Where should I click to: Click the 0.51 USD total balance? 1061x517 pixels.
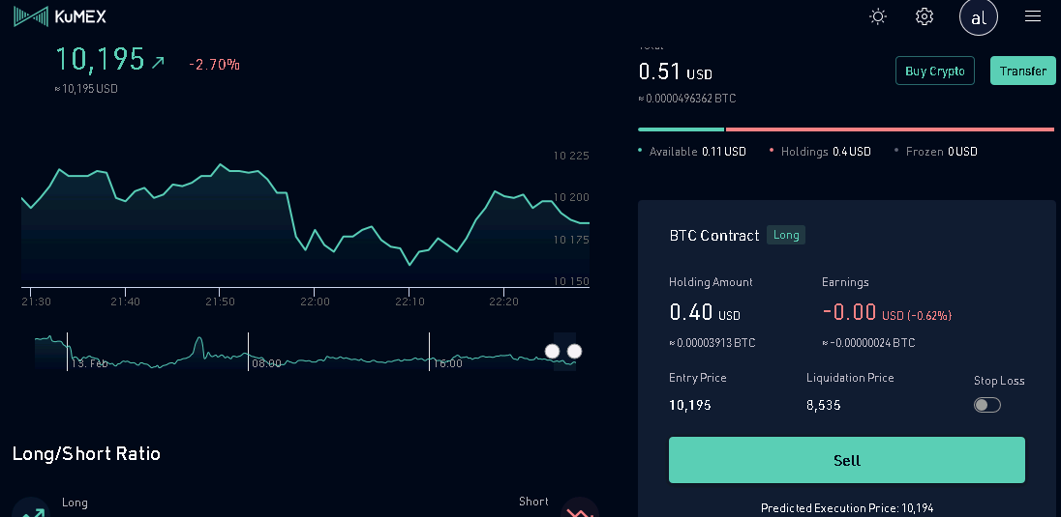click(x=676, y=72)
